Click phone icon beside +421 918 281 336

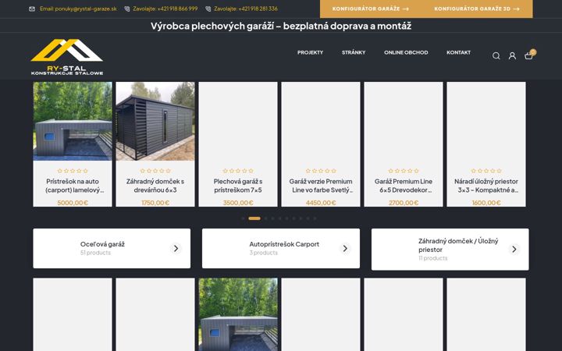[208, 9]
